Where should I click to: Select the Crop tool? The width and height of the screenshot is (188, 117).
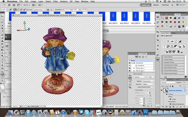tap(2, 28)
